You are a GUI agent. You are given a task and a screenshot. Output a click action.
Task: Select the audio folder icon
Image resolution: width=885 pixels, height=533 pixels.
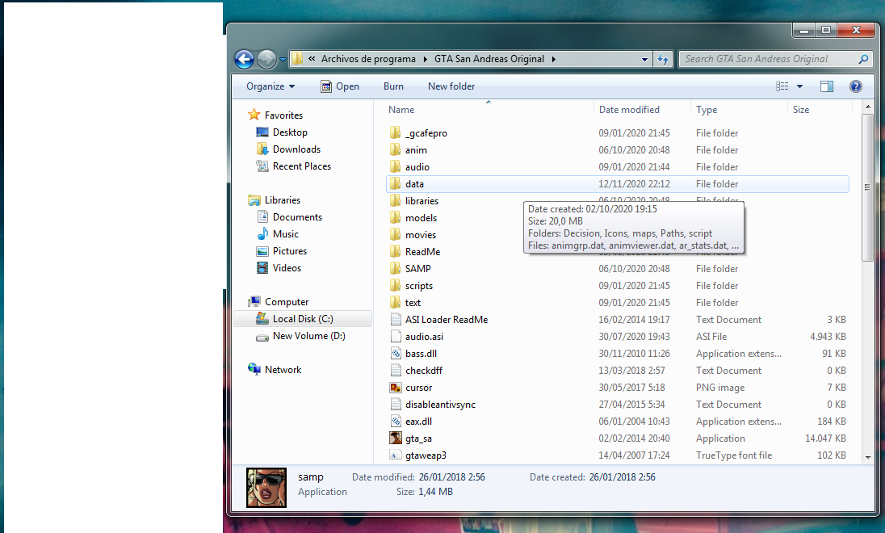395,166
